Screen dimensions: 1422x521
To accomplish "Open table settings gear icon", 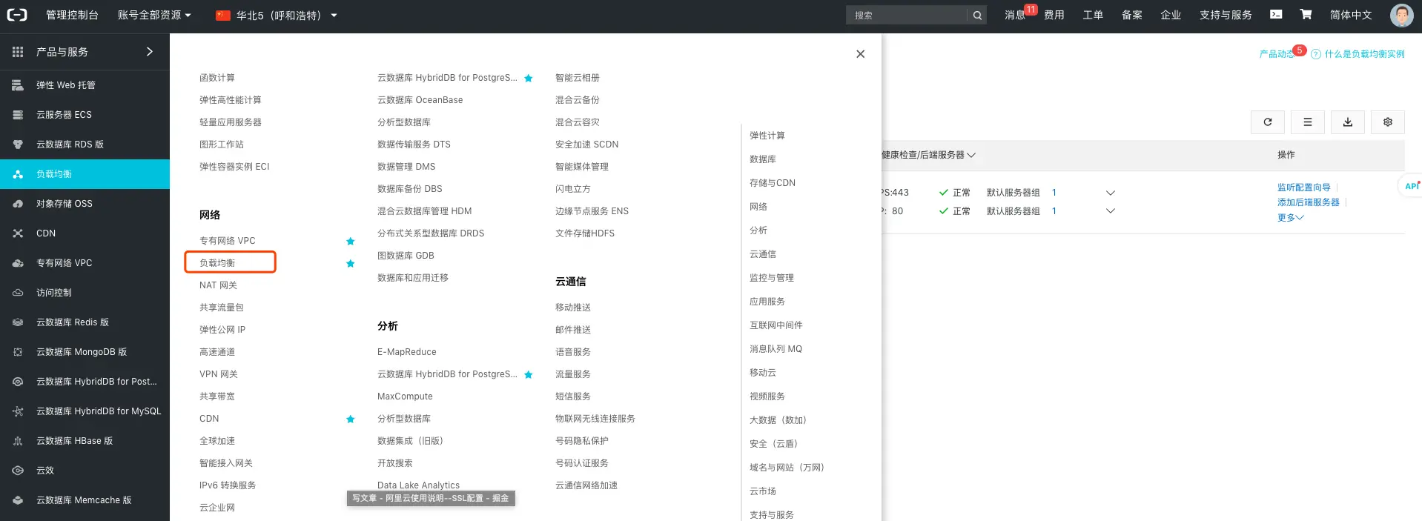I will tap(1388, 122).
